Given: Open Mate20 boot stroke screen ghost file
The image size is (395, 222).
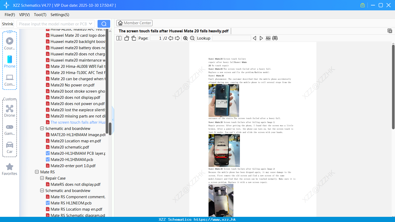Looking at the screenshot, I should [x=76, y=91].
